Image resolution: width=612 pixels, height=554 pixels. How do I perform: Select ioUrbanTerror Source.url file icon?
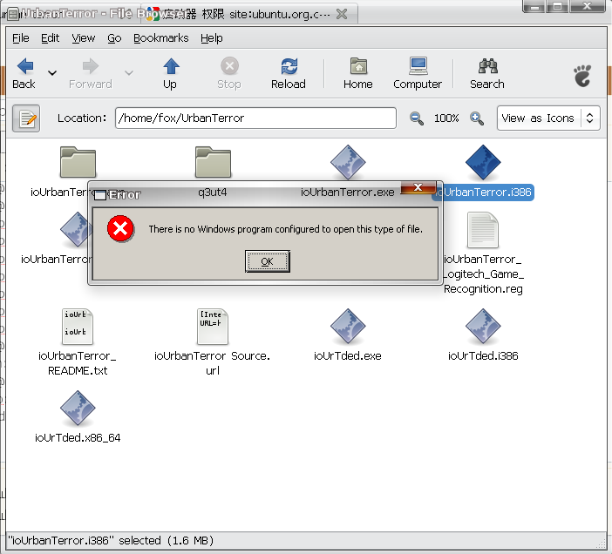(213, 327)
